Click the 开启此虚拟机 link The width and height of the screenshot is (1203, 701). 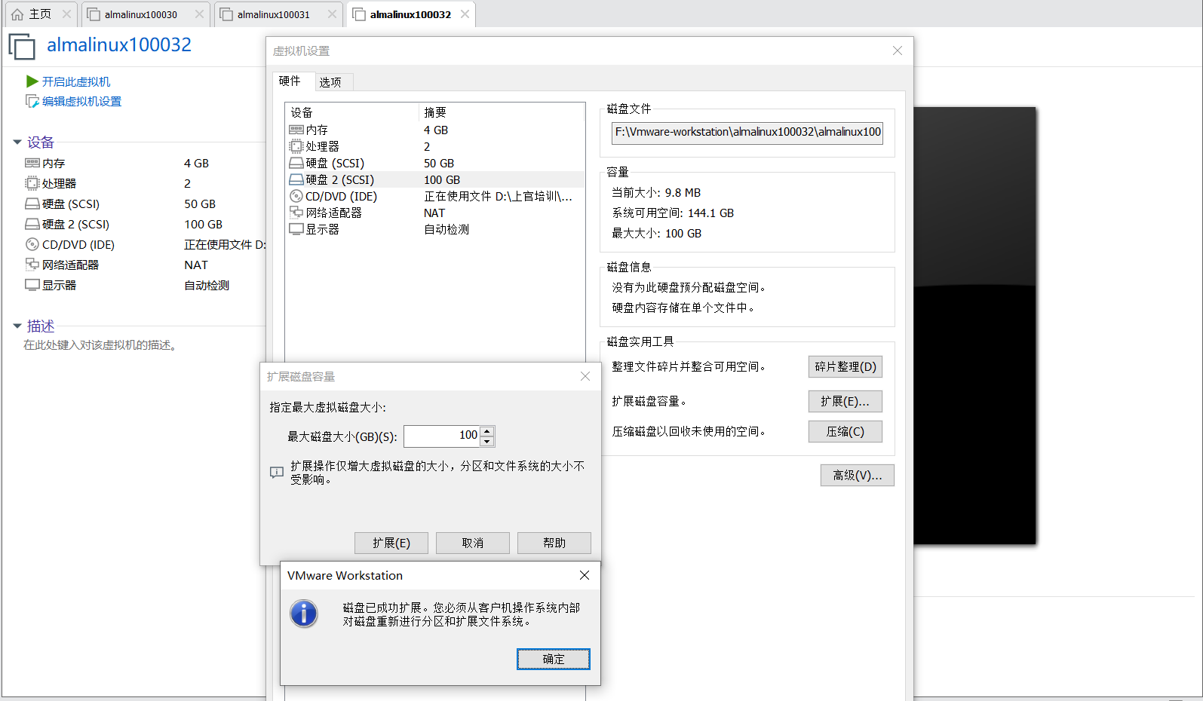pyautogui.click(x=76, y=81)
